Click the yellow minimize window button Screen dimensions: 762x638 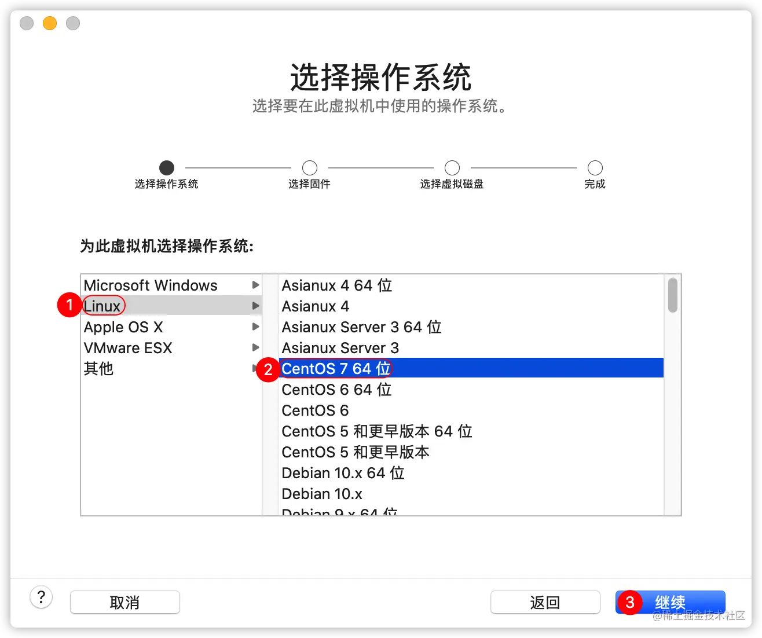click(x=50, y=23)
